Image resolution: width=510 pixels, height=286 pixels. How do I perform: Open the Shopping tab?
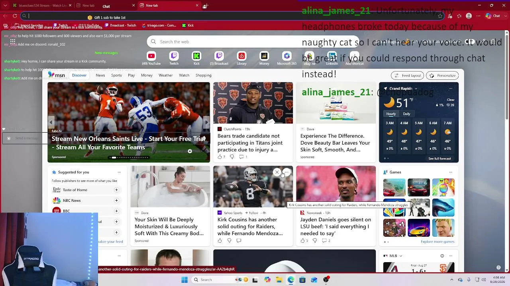tap(203, 75)
